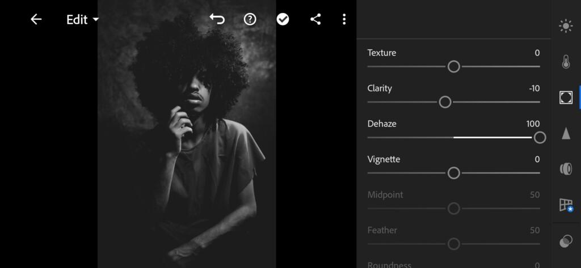The width and height of the screenshot is (581, 268).
Task: Click the Texture slider handle
Action: (x=453, y=67)
